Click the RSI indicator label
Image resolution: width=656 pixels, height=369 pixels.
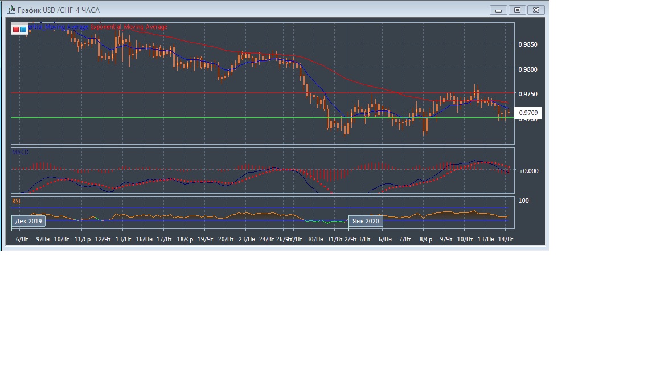(17, 201)
